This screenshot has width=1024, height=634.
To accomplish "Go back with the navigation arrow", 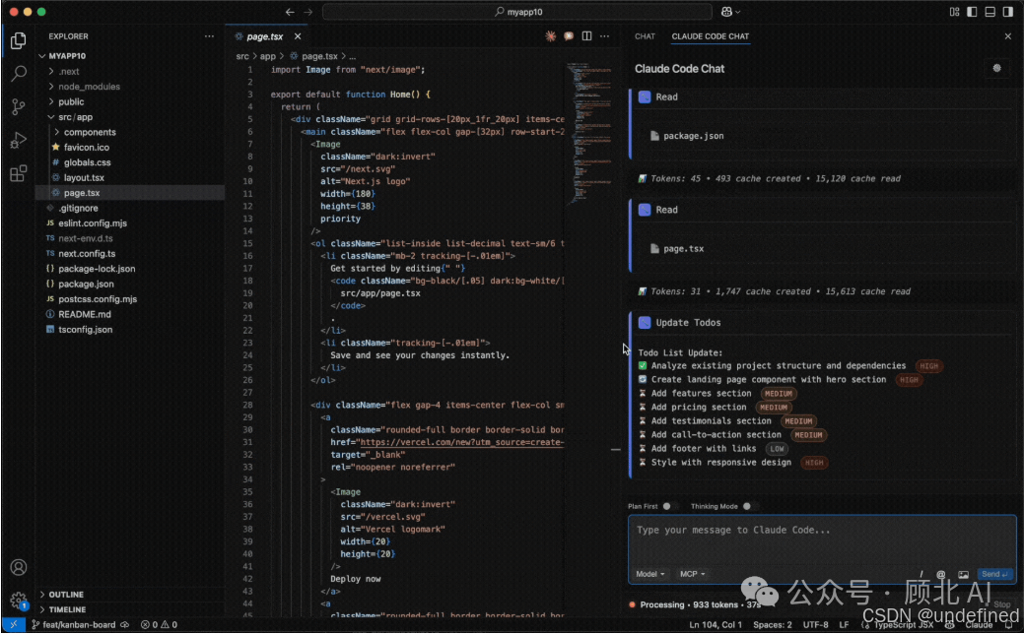I will 290,12.
